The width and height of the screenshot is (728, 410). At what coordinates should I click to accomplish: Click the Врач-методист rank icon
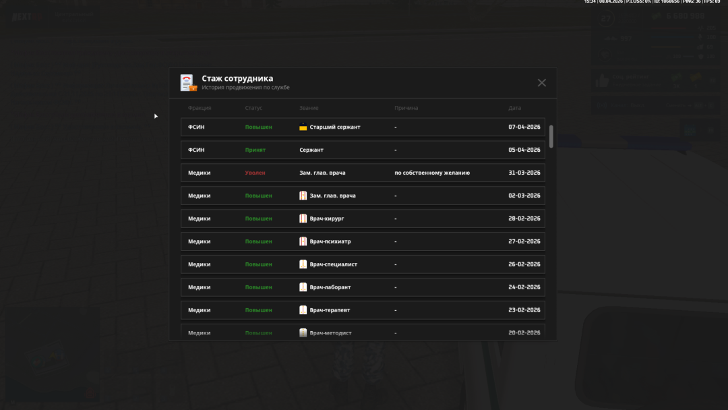(x=303, y=332)
